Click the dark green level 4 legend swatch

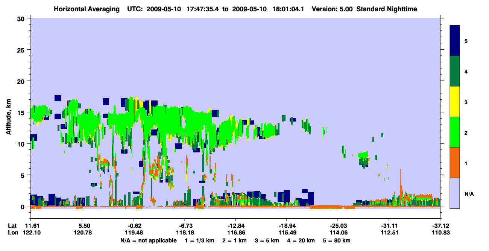click(x=455, y=71)
